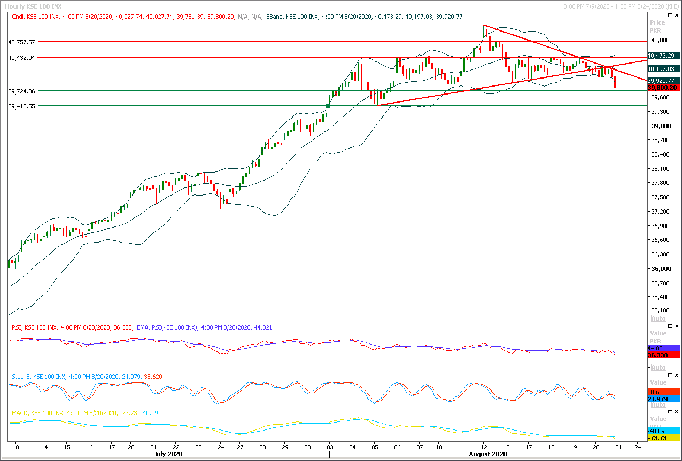Click the bold 36,000 price axis tick
Screen dimensions: 682x461
(660, 269)
